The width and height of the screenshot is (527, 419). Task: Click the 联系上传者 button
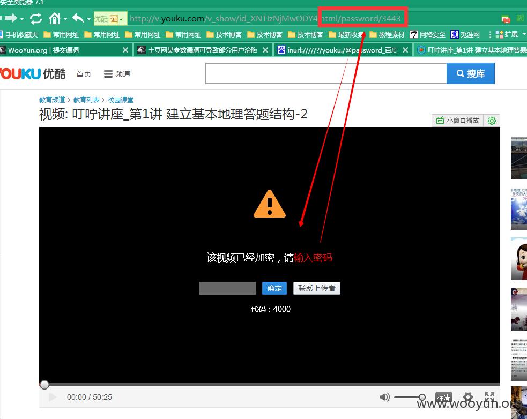317,288
